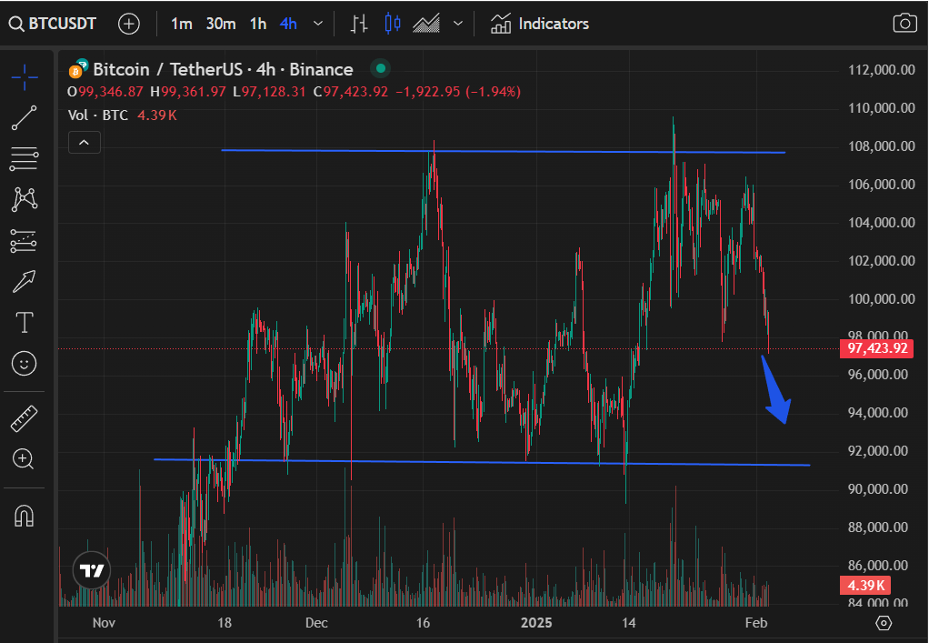Select Area chart style
The width and height of the screenshot is (929, 643).
[426, 24]
